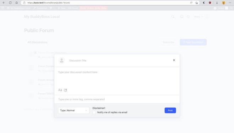Click the dimmed New Discussion button

193,42
